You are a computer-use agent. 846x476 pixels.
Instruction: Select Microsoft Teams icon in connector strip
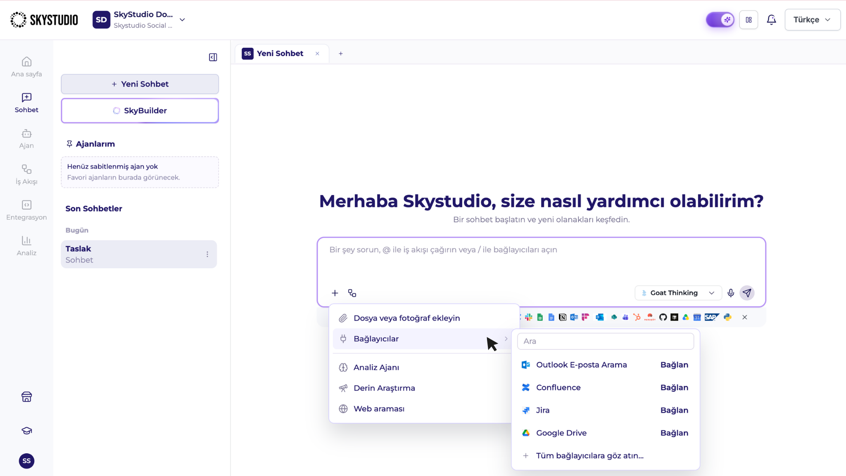click(x=625, y=317)
